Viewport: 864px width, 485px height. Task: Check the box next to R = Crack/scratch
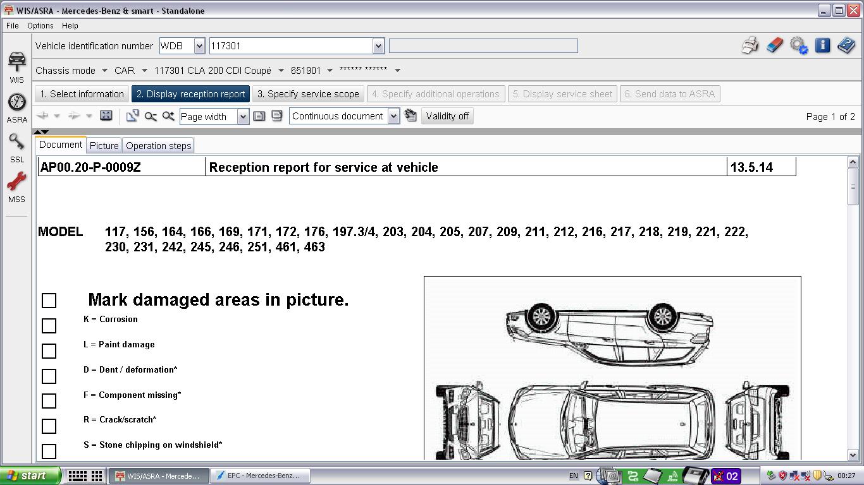click(x=49, y=426)
